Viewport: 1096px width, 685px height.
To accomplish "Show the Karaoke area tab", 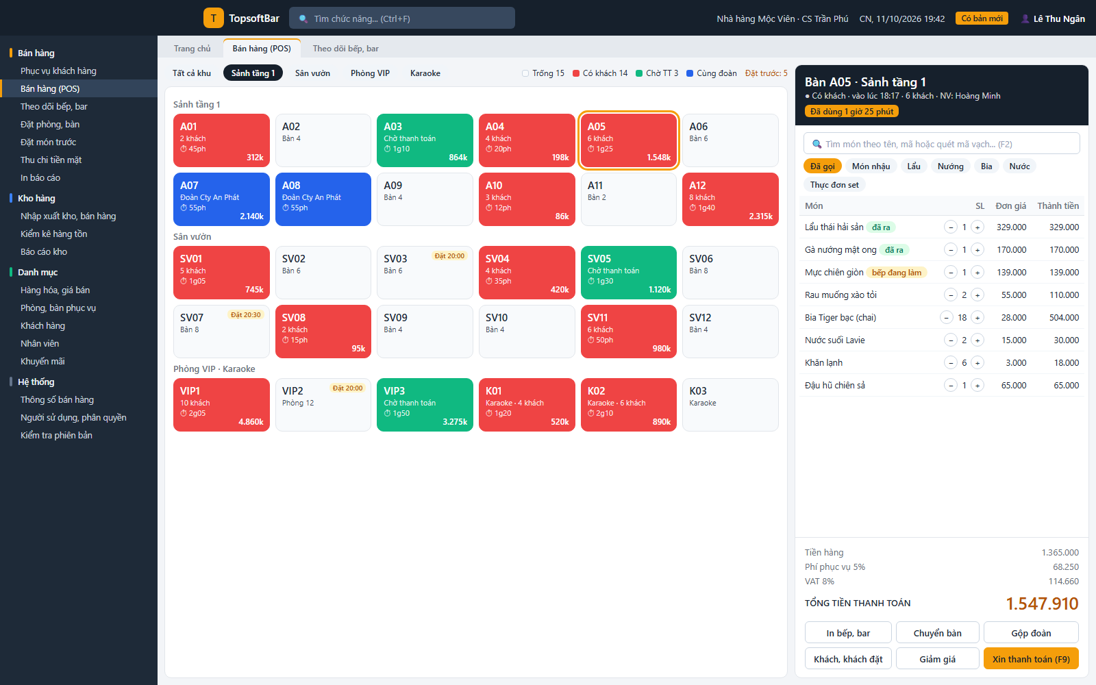I will pos(425,73).
